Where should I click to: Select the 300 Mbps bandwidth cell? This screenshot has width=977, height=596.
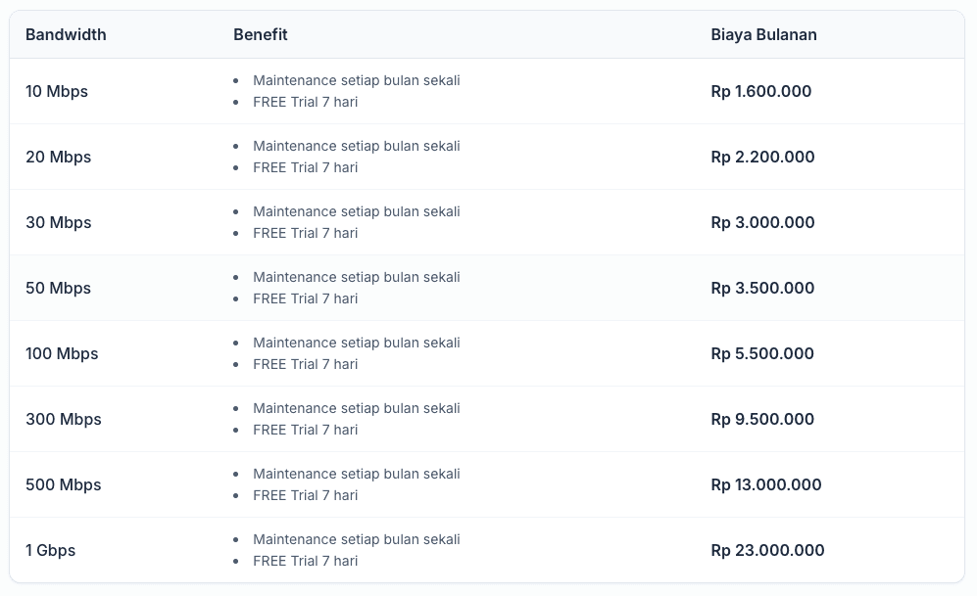(64, 419)
